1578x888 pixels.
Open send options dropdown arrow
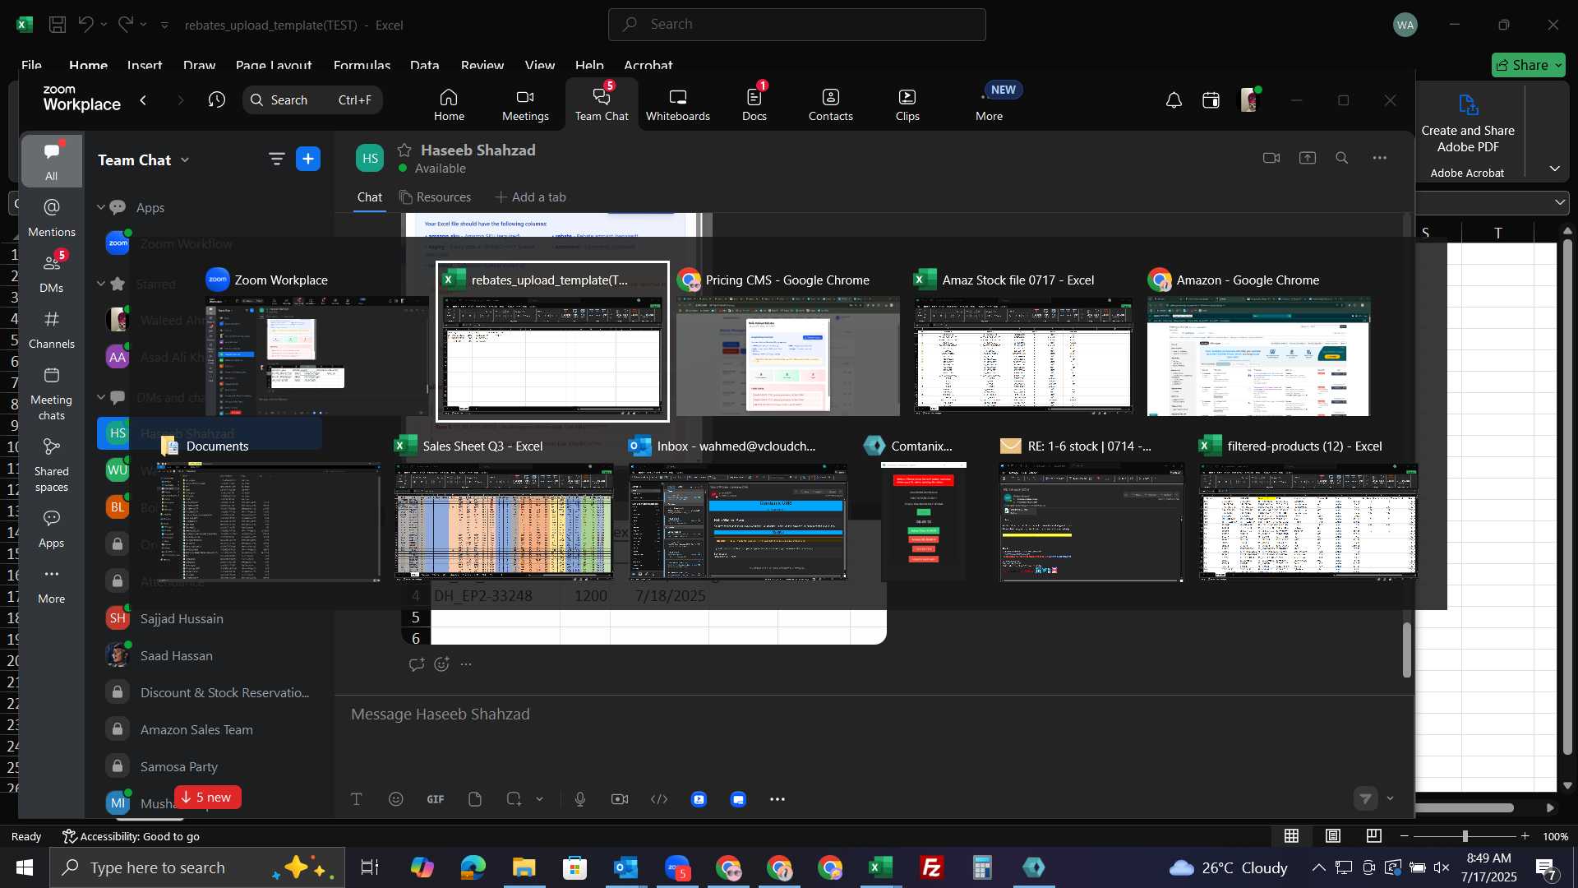[1390, 798]
